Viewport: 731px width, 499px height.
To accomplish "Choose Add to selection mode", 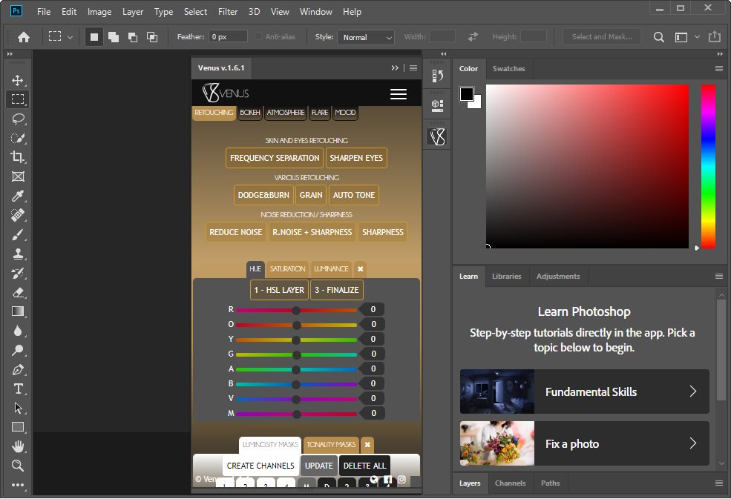I will tap(114, 37).
